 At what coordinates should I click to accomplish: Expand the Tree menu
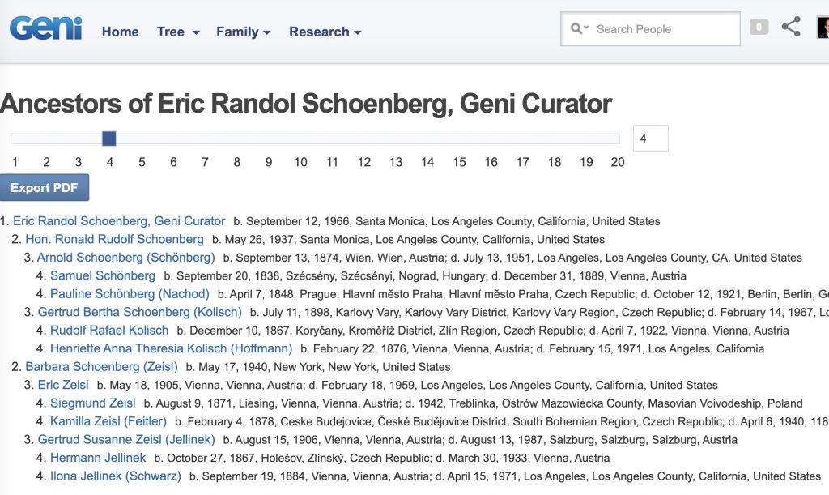point(178,32)
